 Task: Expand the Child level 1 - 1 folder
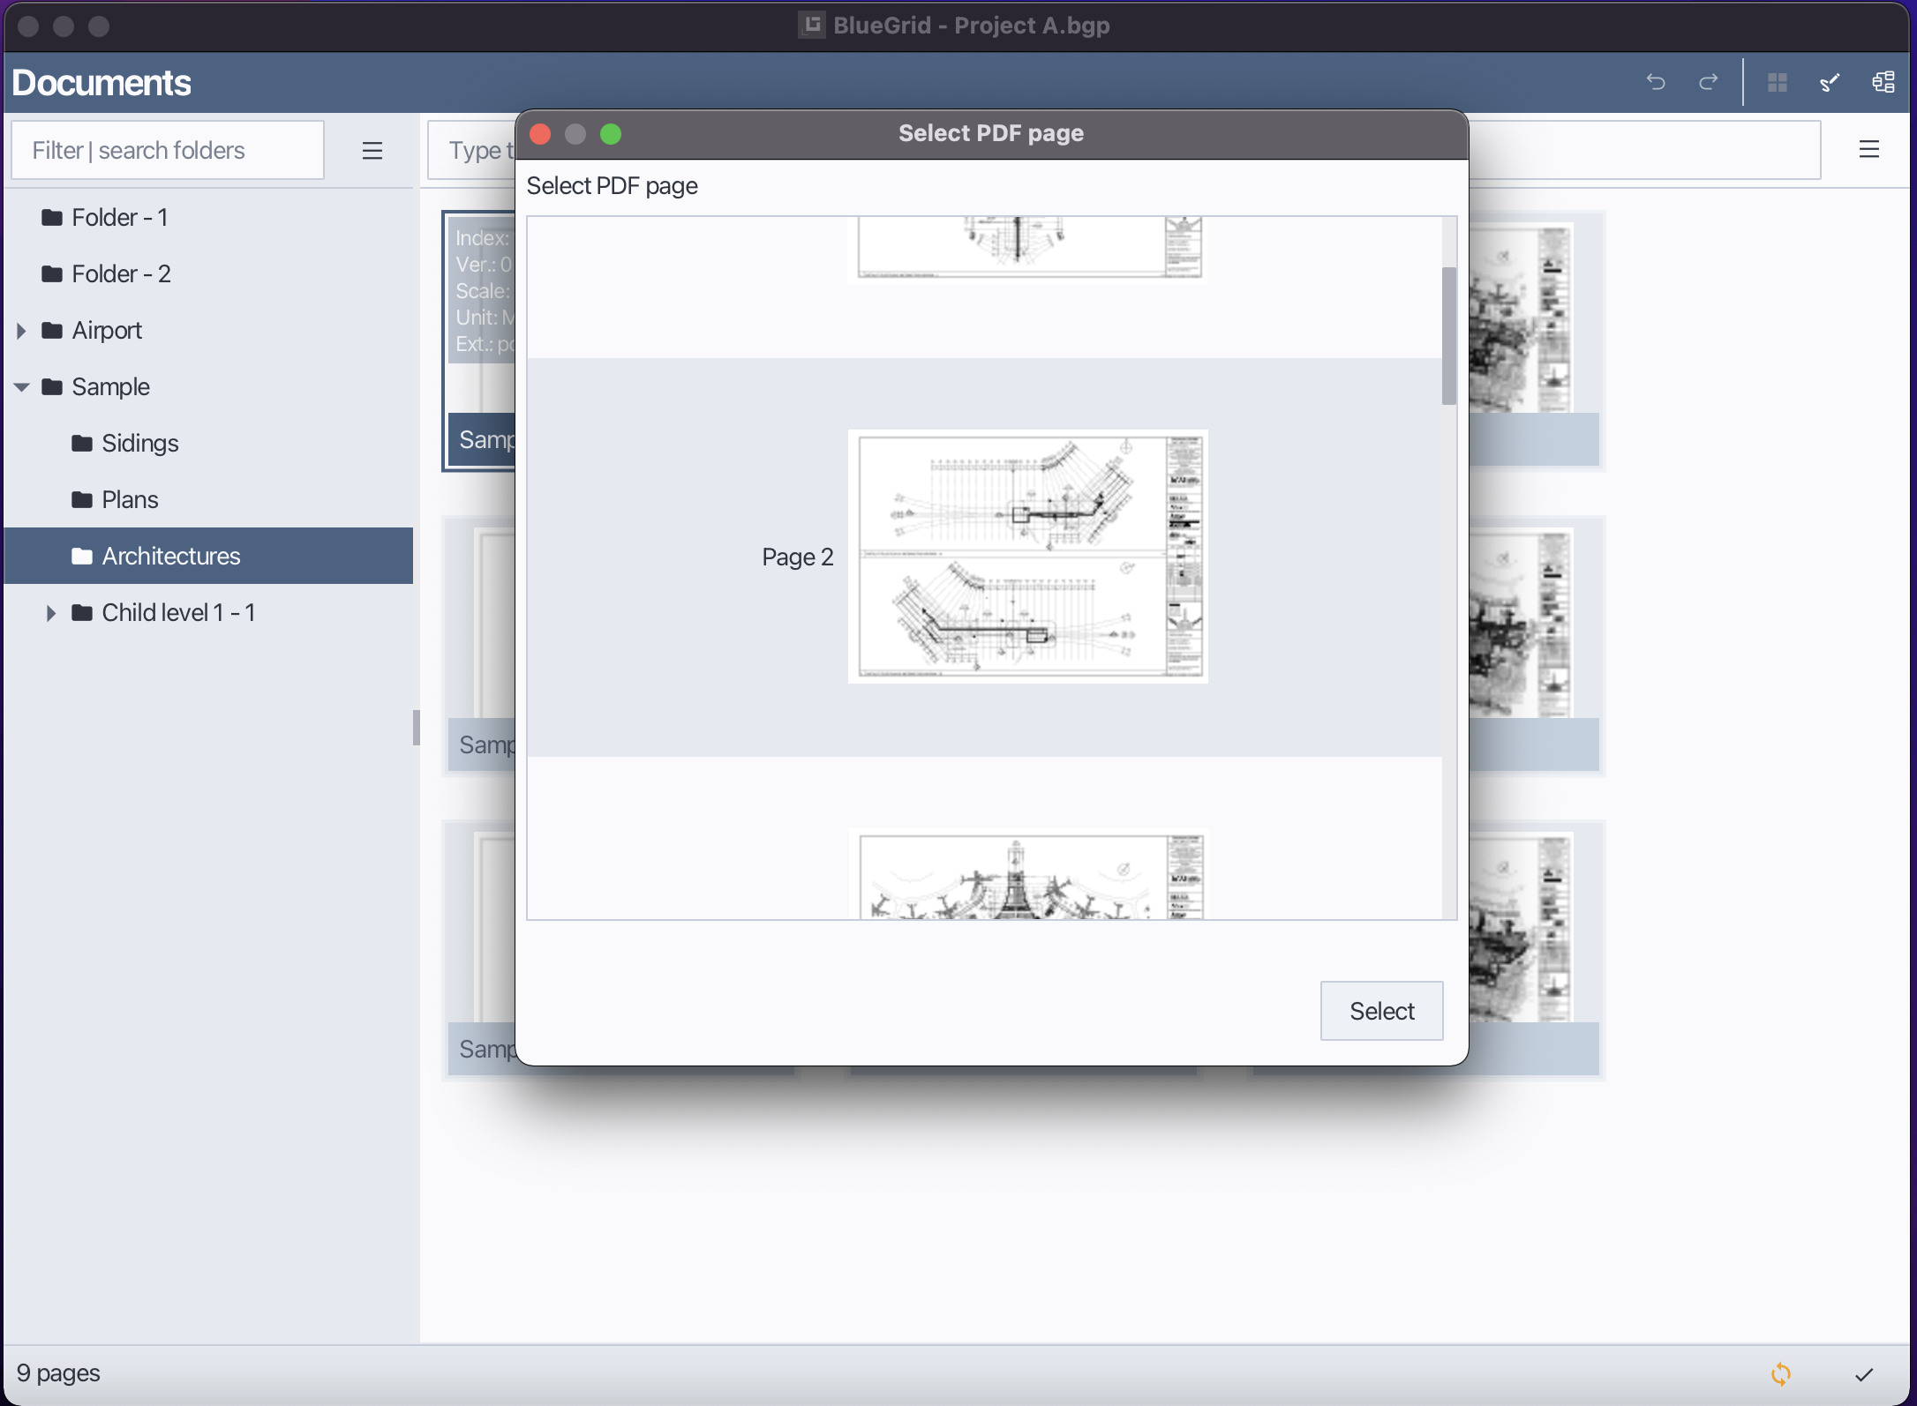[51, 612]
